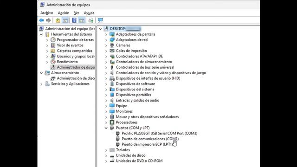Collapse the DESKTOP computer root node
The height and width of the screenshot is (167, 297).
(100, 29)
